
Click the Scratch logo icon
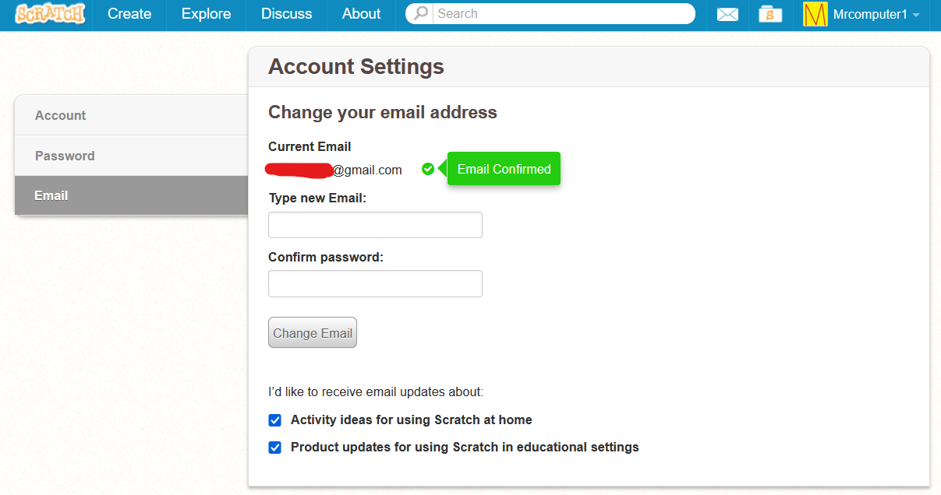[50, 14]
